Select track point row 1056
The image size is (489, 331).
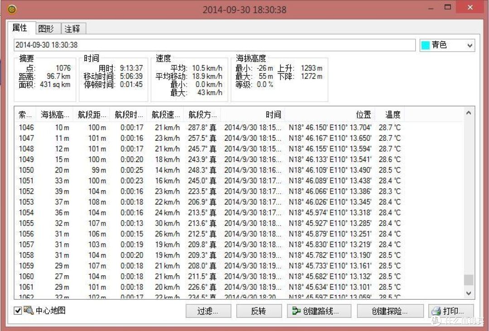210,234
